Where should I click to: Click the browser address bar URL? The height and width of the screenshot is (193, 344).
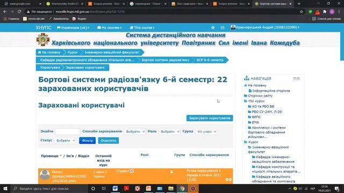tap(90, 12)
